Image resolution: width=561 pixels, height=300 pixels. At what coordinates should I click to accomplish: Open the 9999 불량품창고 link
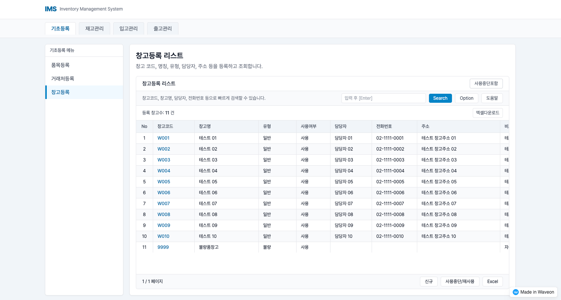163,247
